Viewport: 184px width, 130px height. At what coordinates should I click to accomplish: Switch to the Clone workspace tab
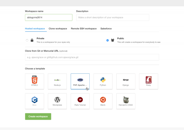click(x=58, y=29)
